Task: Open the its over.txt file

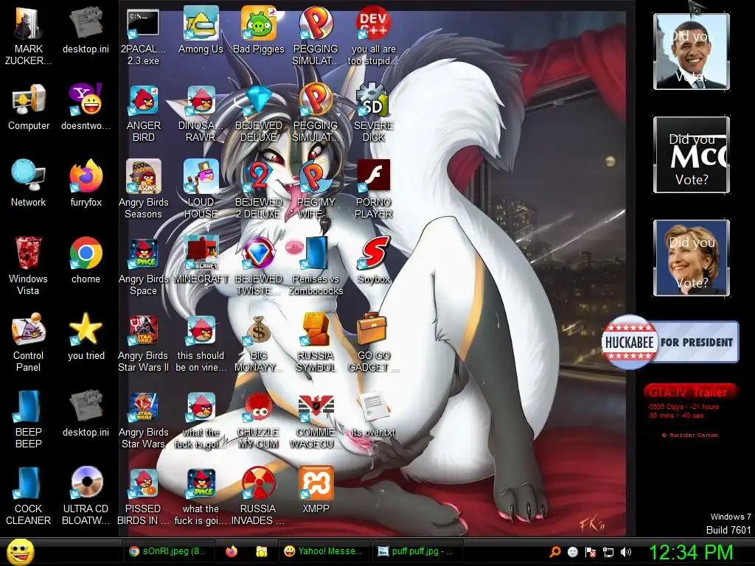Action: pos(373,413)
